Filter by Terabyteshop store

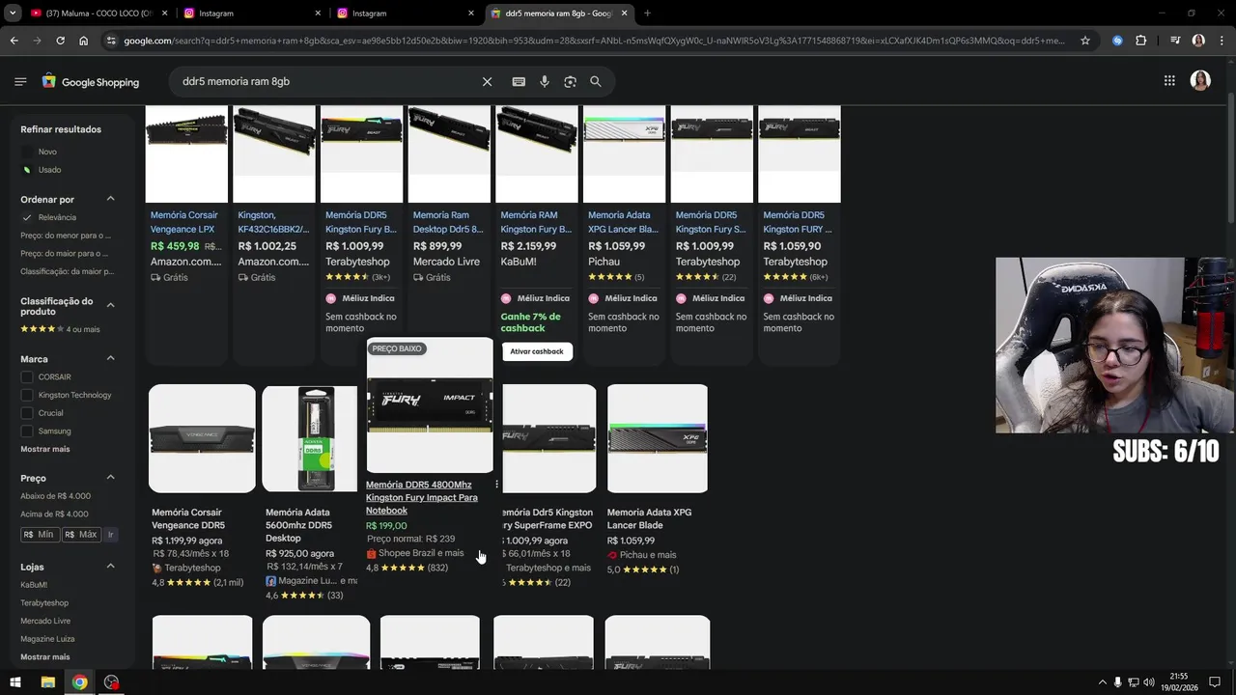[x=44, y=603]
